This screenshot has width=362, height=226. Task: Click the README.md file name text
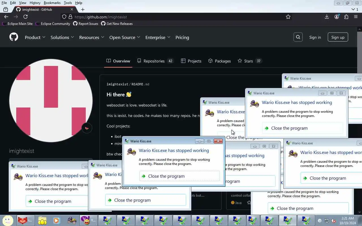[140, 84]
